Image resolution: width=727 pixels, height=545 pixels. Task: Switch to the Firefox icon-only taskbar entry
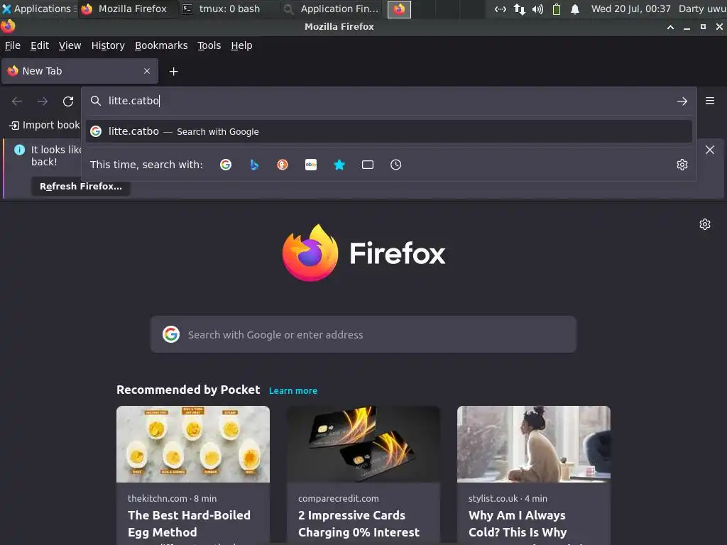[x=399, y=9]
